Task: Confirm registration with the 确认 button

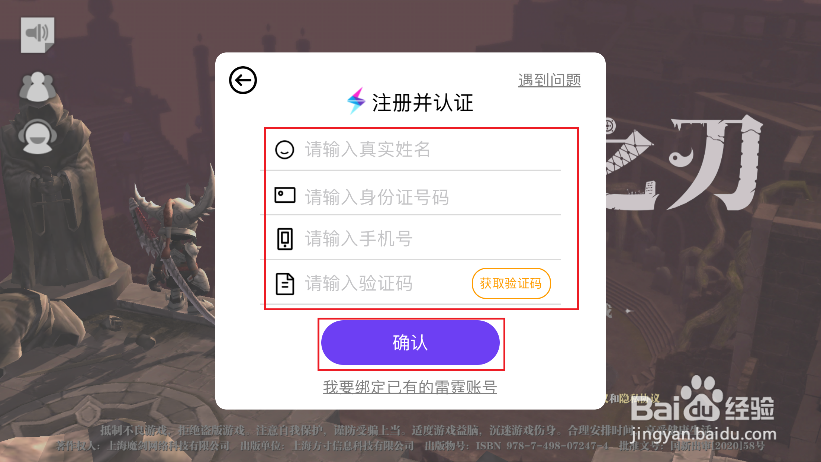Action: coord(410,343)
